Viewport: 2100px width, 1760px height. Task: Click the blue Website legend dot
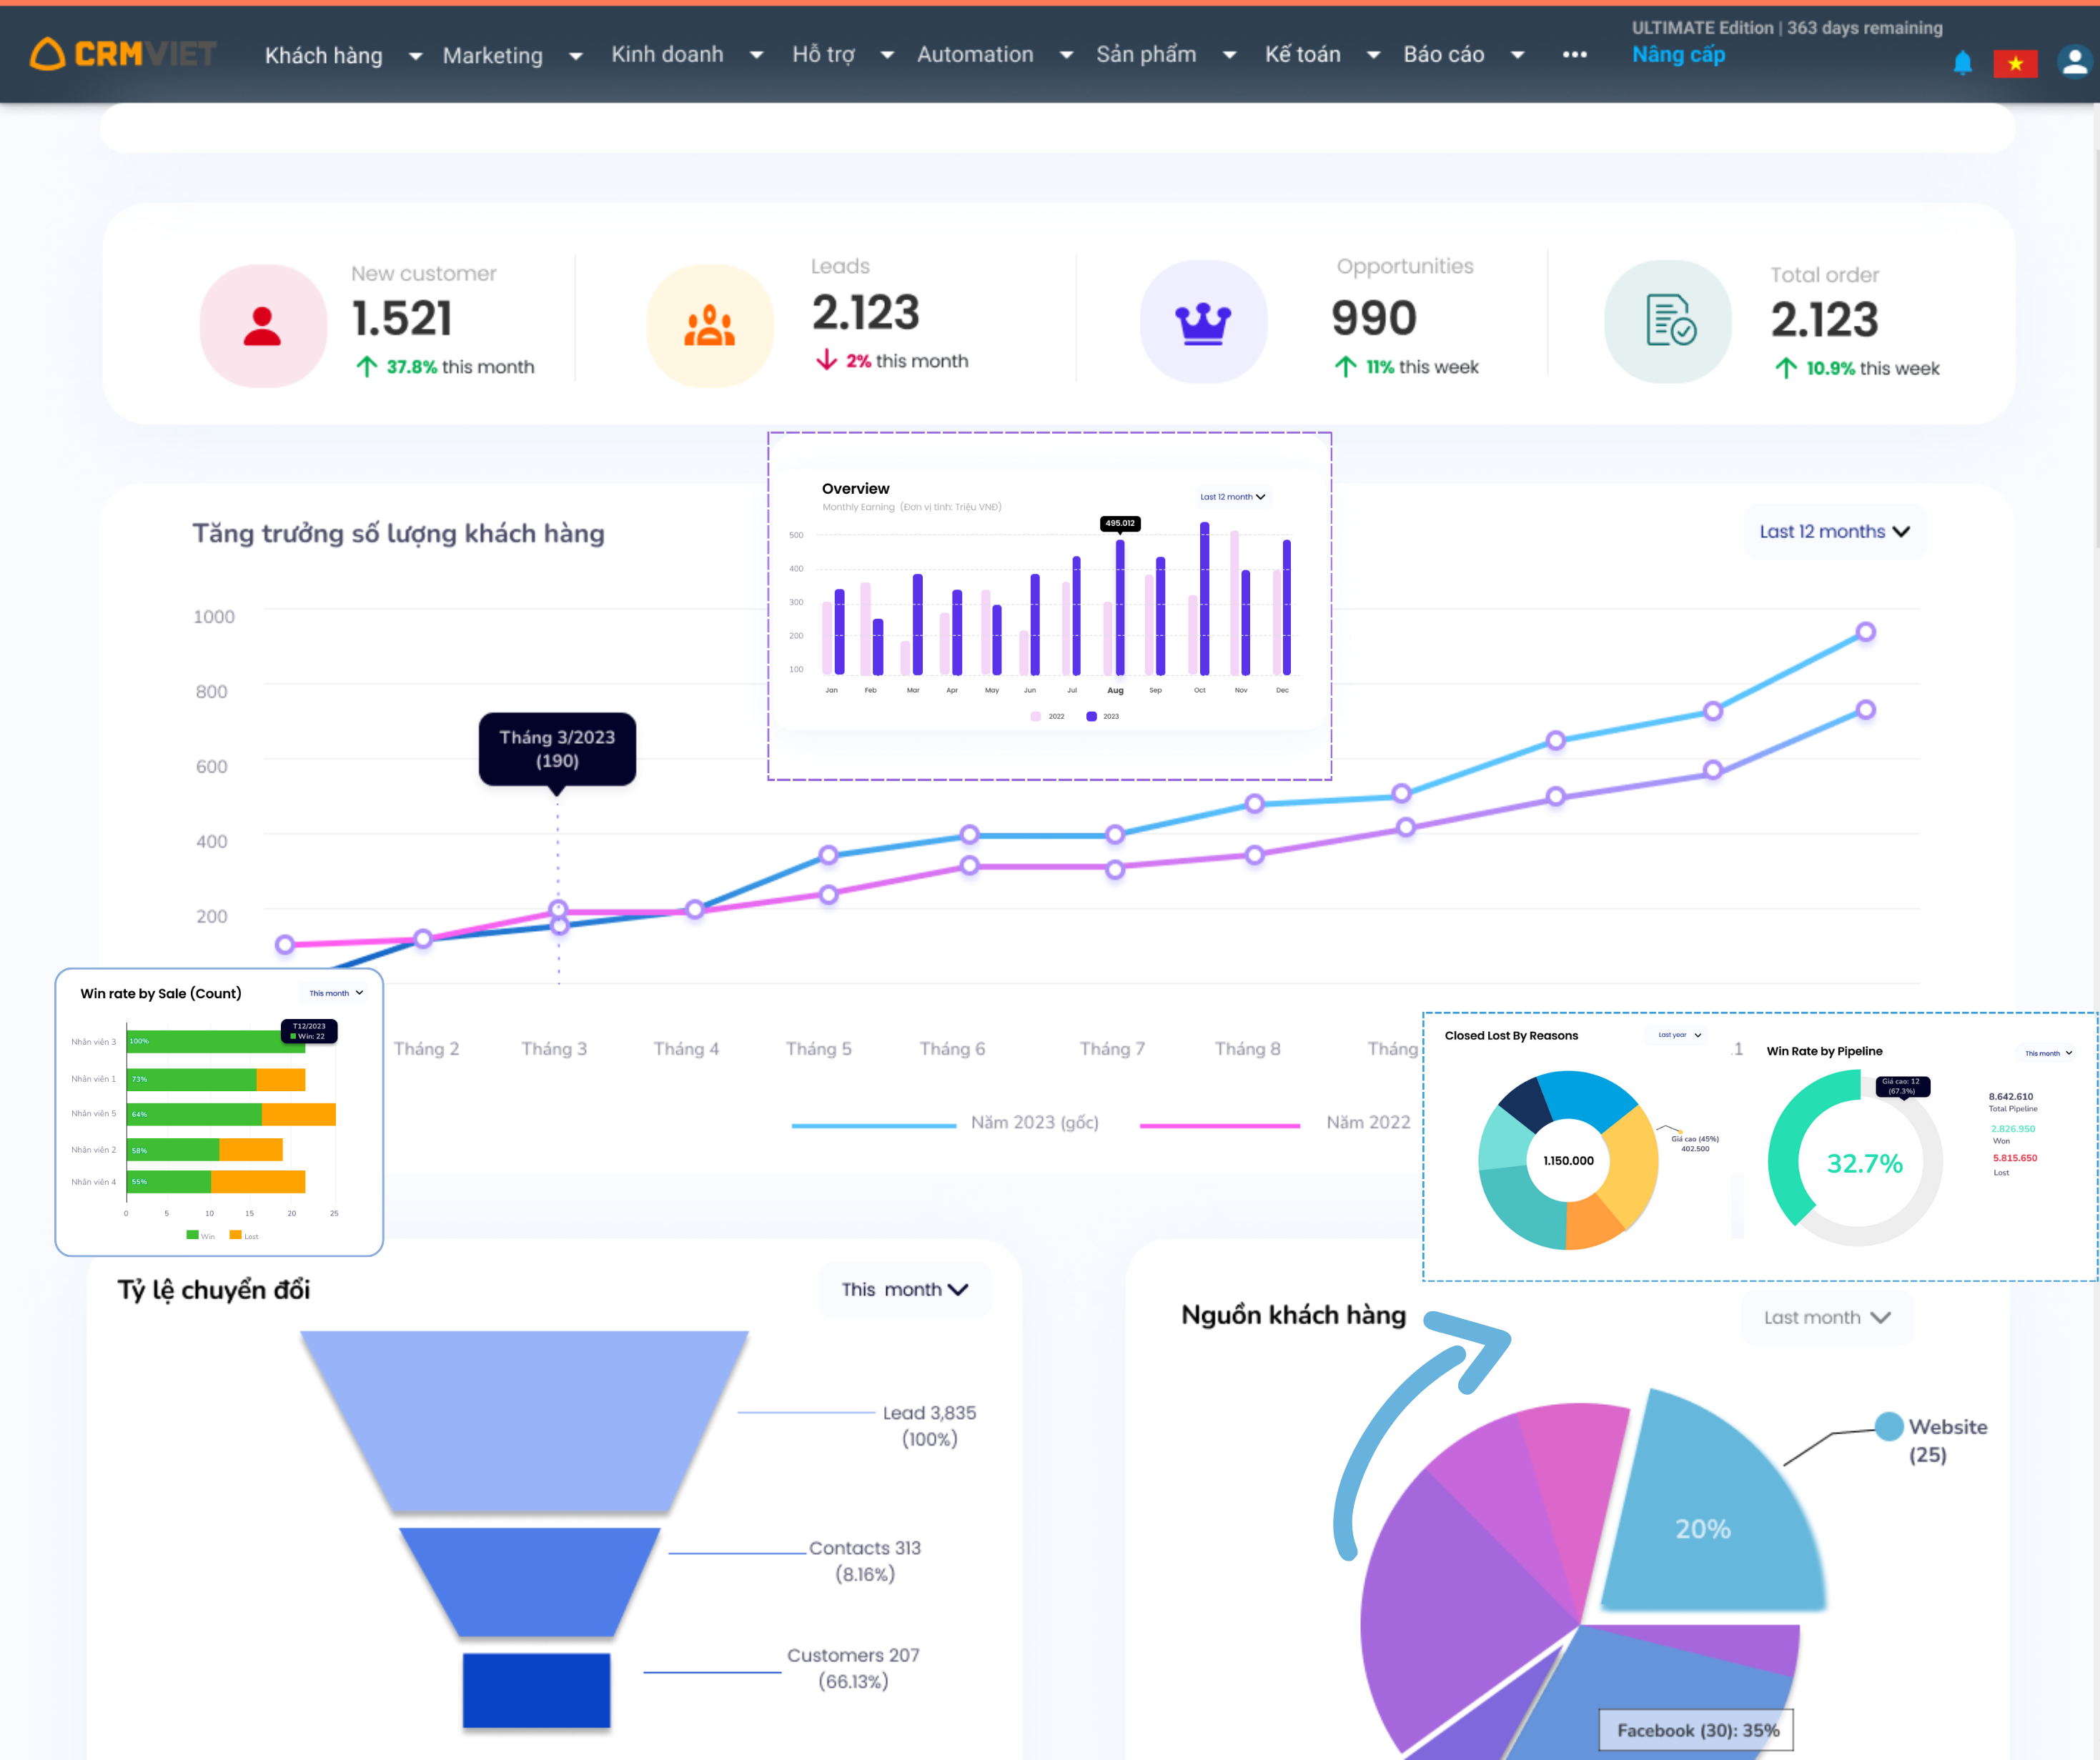(1889, 1427)
